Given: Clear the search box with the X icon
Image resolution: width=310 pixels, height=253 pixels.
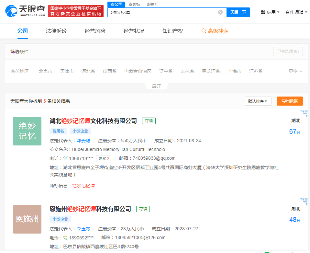Looking at the screenshot, I should pos(220,12).
